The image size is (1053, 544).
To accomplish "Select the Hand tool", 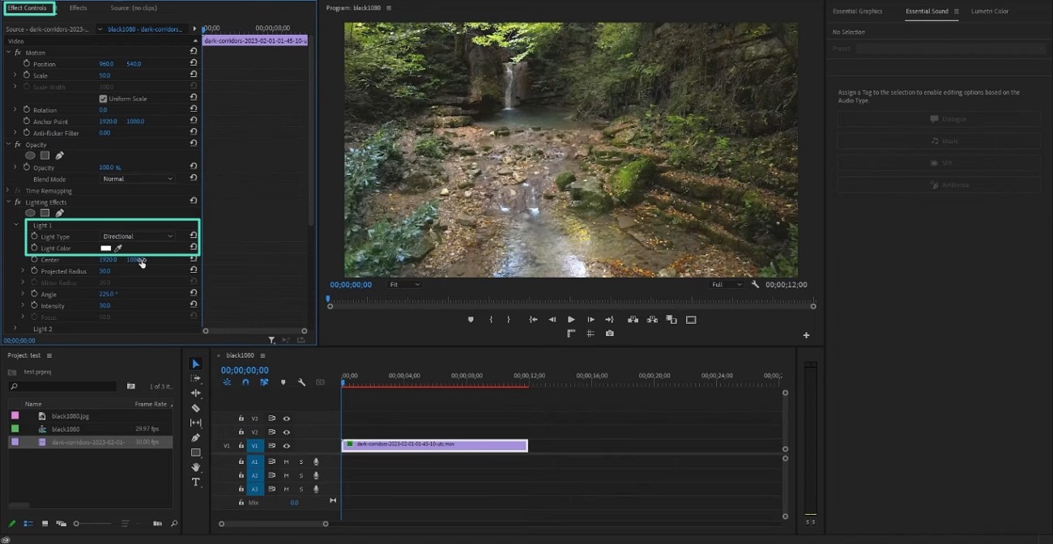I will click(x=195, y=467).
